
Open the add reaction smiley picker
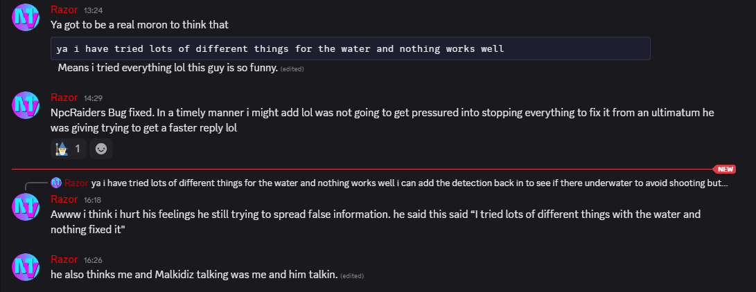(100, 149)
